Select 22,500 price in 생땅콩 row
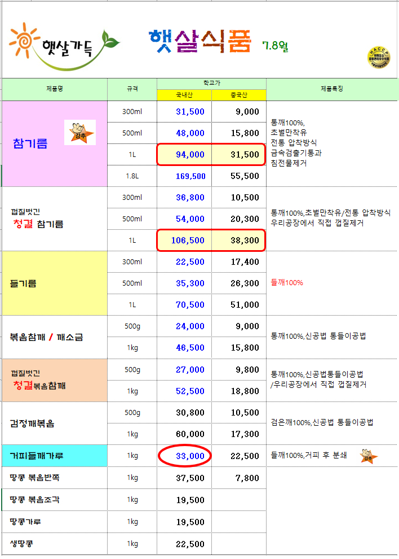399x559 pixels. tap(184, 544)
